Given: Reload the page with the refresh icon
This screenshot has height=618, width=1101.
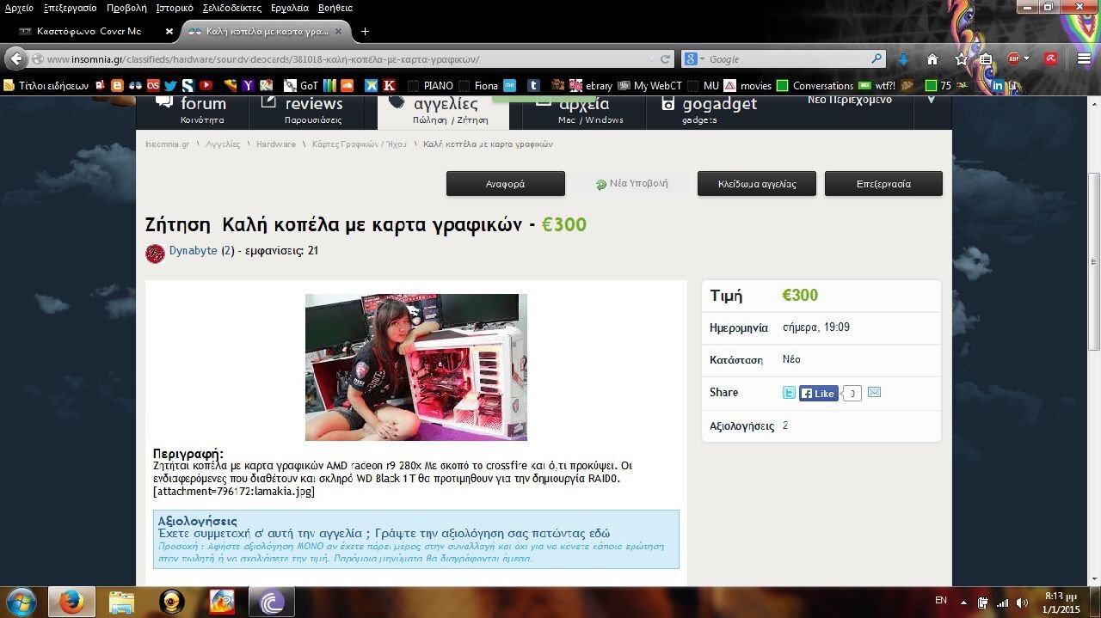Looking at the screenshot, I should [665, 59].
